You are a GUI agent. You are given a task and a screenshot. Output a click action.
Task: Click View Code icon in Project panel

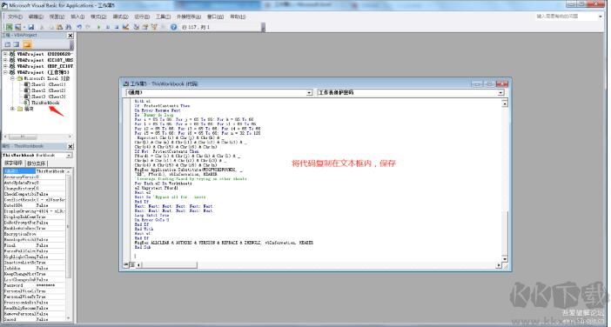(8, 44)
